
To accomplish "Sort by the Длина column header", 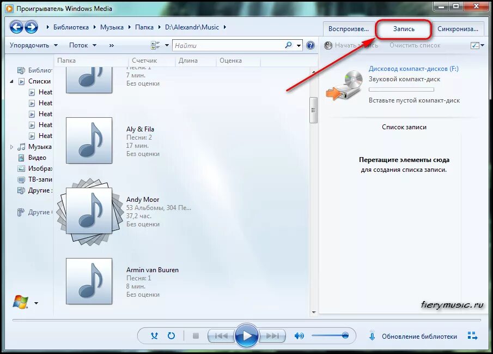I will coord(195,61).
